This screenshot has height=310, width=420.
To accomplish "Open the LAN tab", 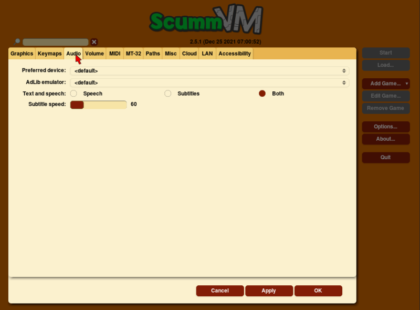I will [207, 54].
